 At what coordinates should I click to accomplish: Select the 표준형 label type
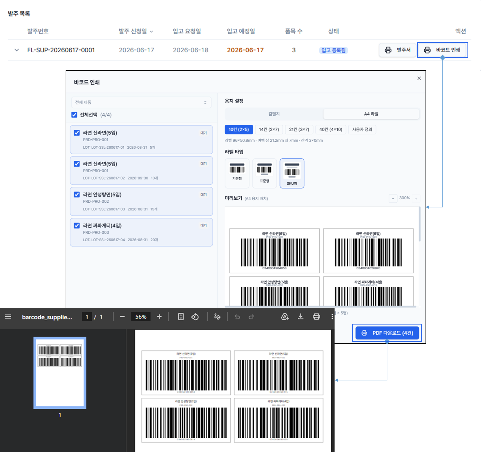[264, 173]
